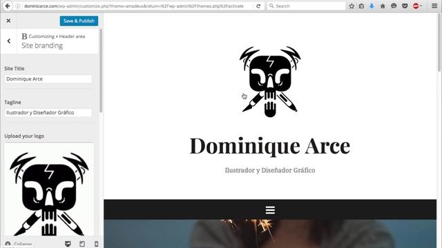Save & Publish the customizer changes
The image size is (442, 248).
(79, 21)
